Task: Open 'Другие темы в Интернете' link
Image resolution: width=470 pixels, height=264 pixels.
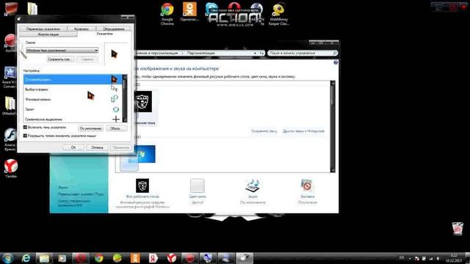Action: point(303,131)
